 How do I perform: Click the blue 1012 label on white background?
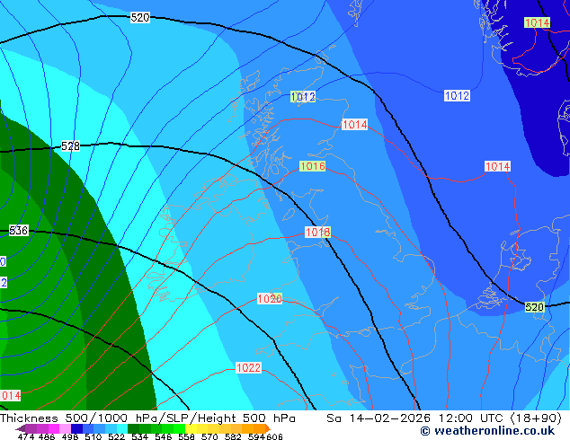(x=457, y=96)
